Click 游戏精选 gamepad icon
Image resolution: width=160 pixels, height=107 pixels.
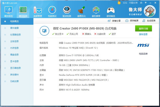tap(111, 11)
